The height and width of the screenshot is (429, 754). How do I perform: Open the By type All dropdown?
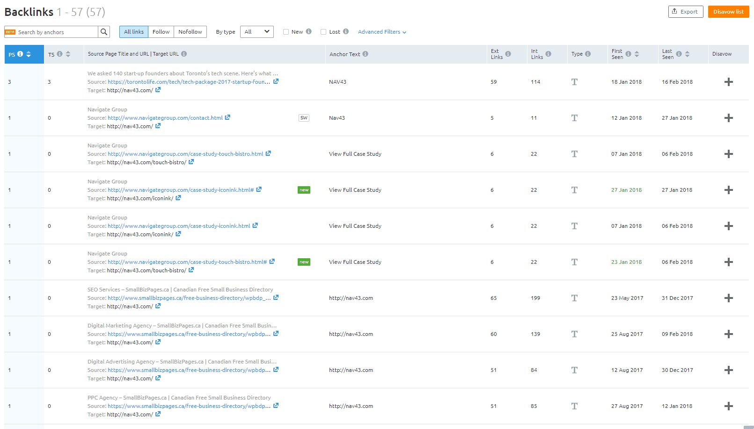pos(256,32)
